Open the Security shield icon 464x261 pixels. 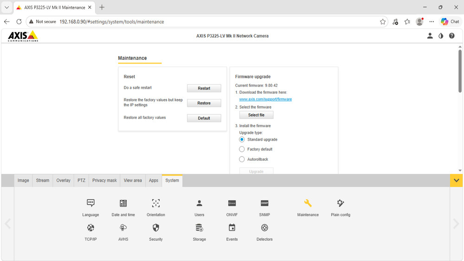(x=155, y=228)
